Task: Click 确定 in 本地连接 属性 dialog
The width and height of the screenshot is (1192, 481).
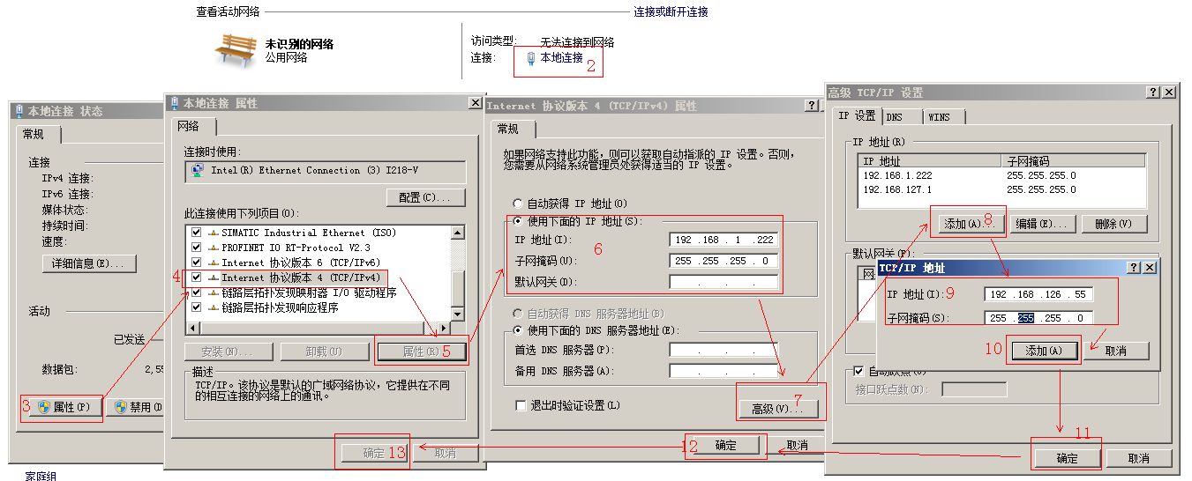Action: pyautogui.click(x=375, y=453)
